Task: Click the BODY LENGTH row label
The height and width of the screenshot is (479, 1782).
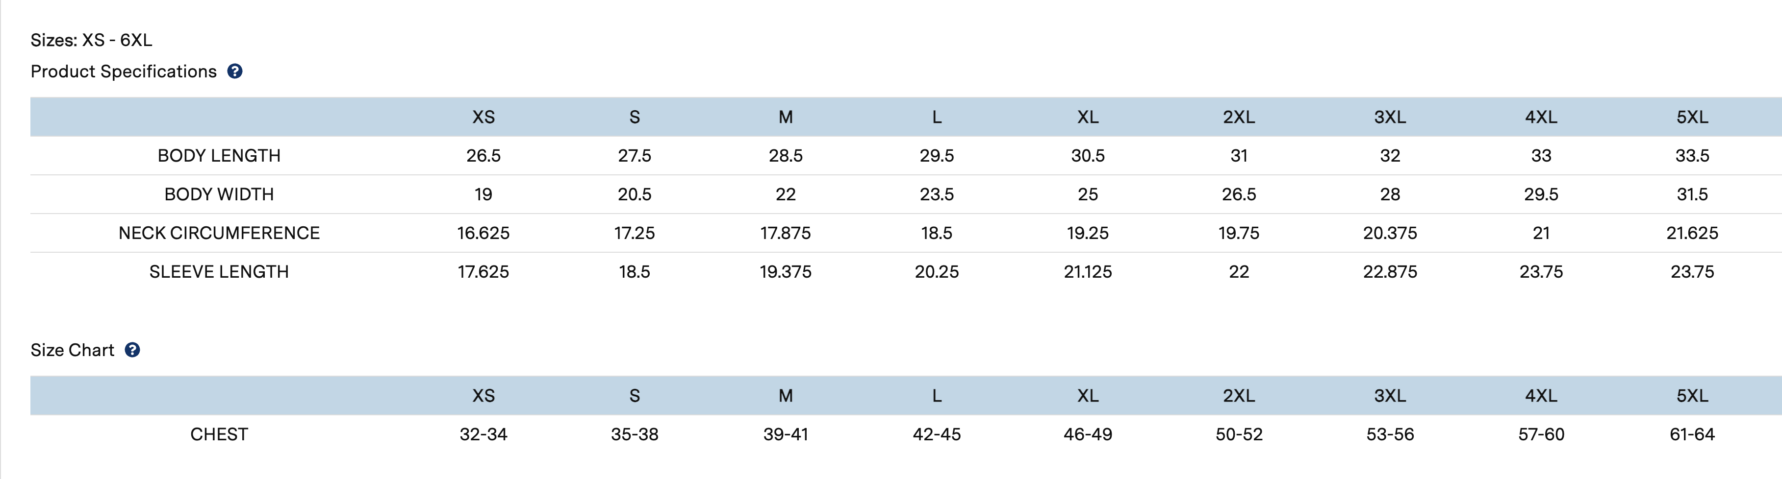Action: point(219,156)
